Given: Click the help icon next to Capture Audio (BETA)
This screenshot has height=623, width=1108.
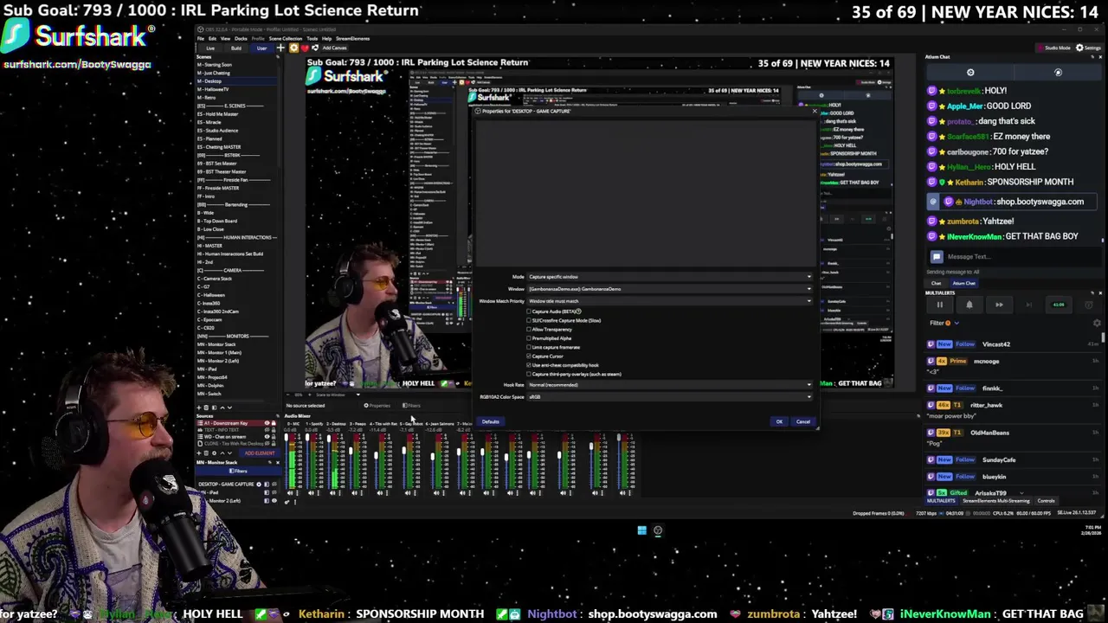Looking at the screenshot, I should click(x=578, y=311).
